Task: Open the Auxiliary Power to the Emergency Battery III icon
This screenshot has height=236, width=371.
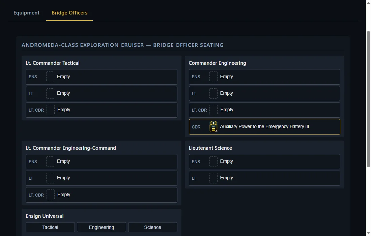Action: 213,127
